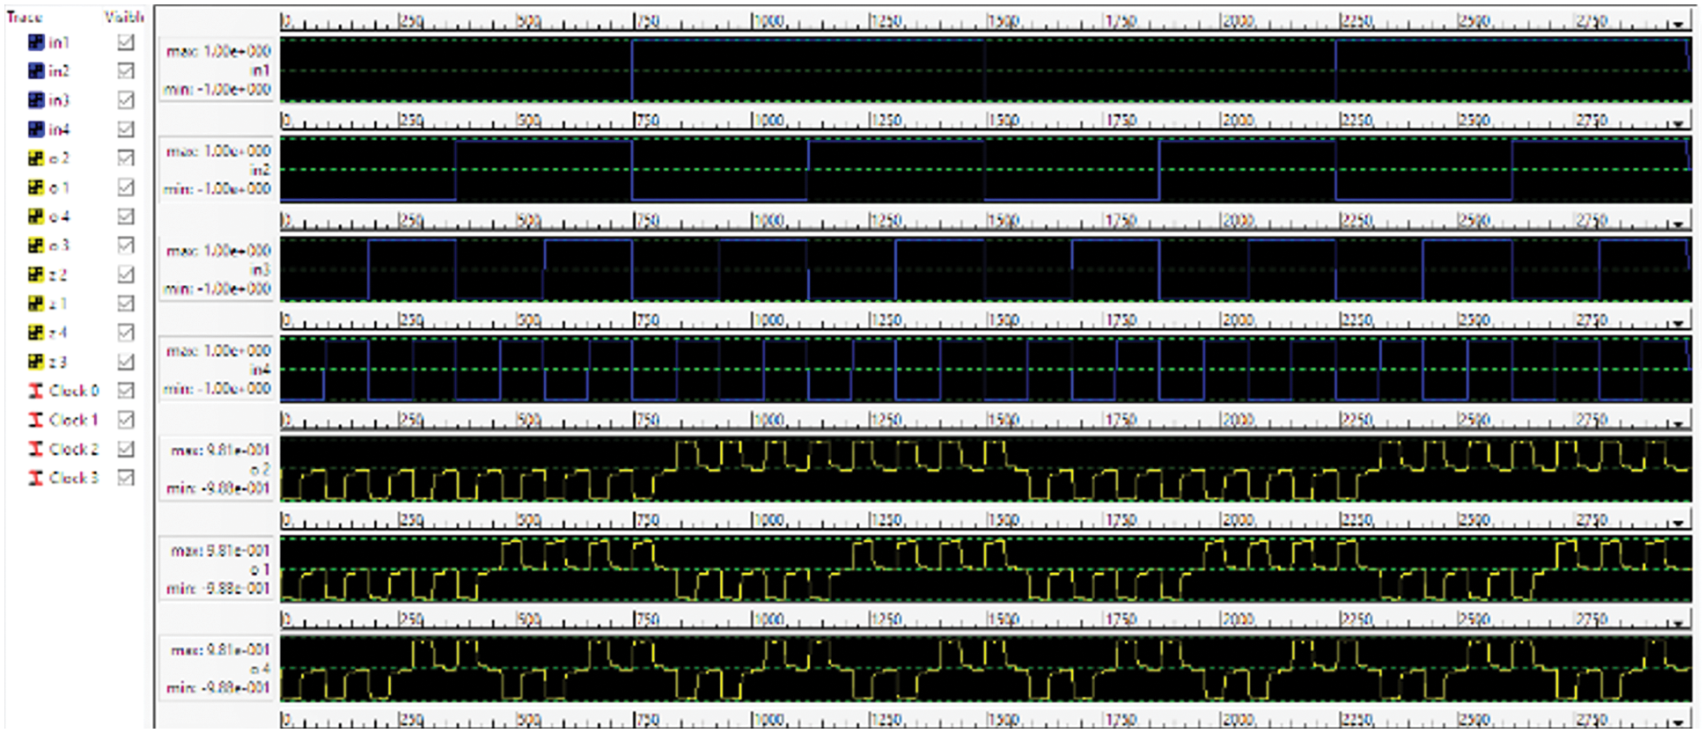Select the yellow o 2 output trace icon

click(x=36, y=158)
